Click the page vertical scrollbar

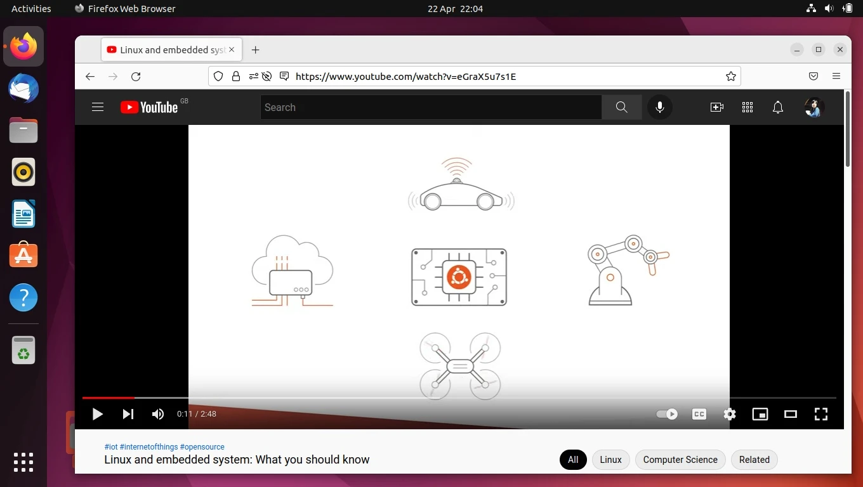848,130
